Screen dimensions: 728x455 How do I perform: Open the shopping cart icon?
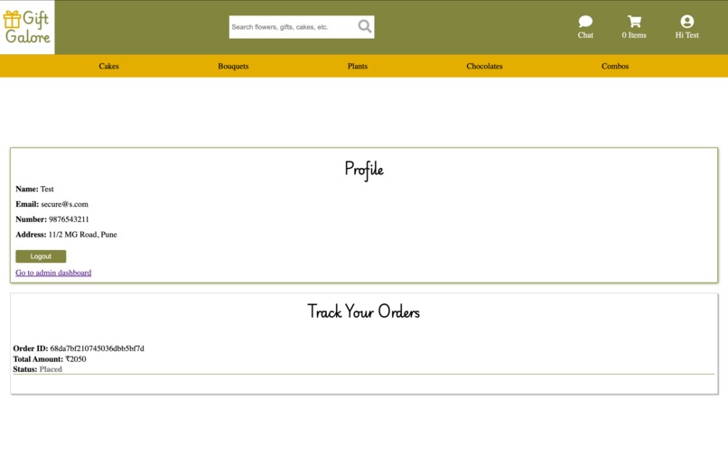(x=634, y=22)
